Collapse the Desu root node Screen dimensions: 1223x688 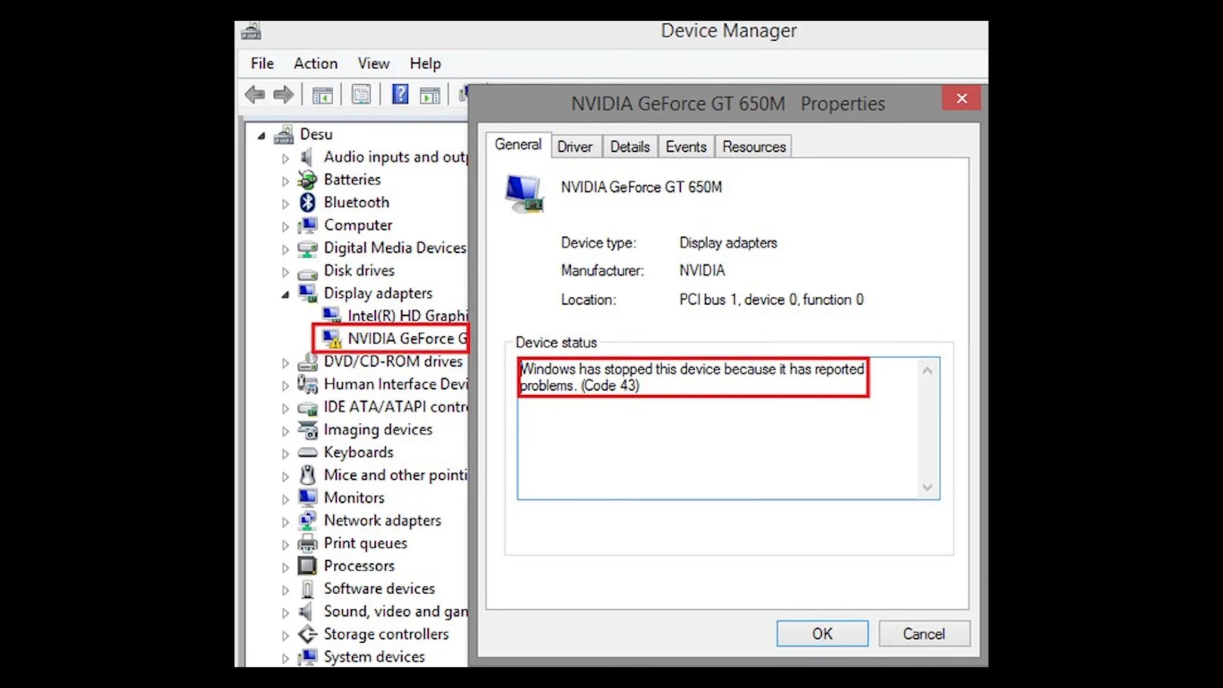tap(261, 136)
